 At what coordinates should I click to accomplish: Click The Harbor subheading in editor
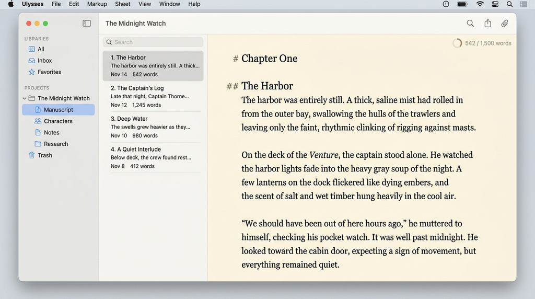pyautogui.click(x=267, y=86)
